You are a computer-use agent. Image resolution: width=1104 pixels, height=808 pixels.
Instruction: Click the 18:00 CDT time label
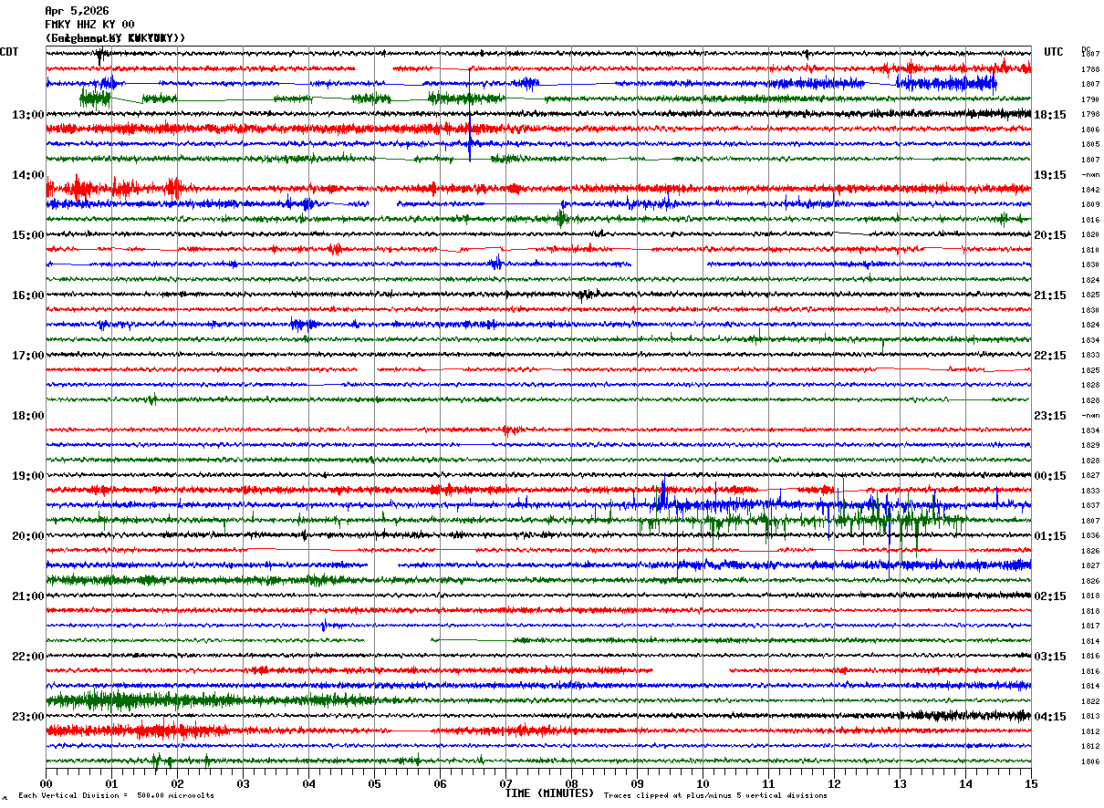(28, 415)
